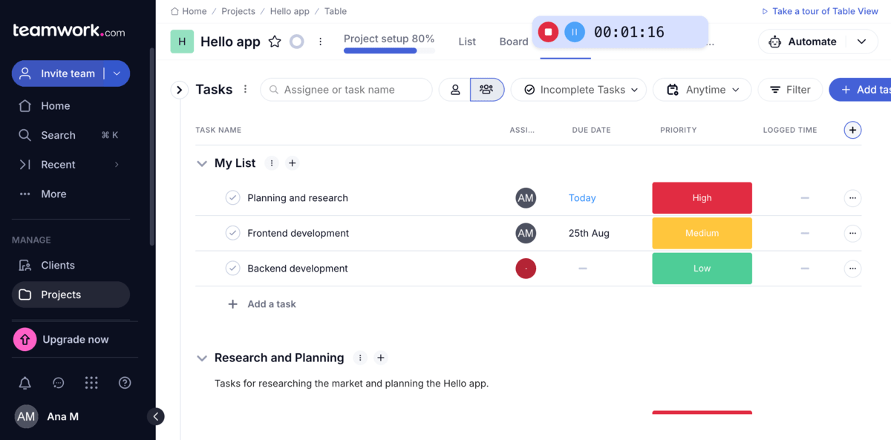Open the apps grid launcher
Image resolution: width=891 pixels, height=440 pixels.
pyautogui.click(x=91, y=383)
